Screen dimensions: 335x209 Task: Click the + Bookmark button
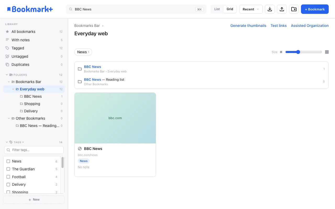tap(315, 9)
